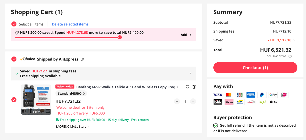Click the item quantity value 1

click(185, 102)
